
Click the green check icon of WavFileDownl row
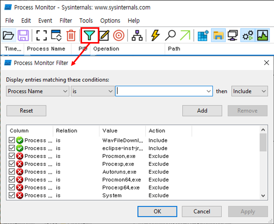point(20,140)
